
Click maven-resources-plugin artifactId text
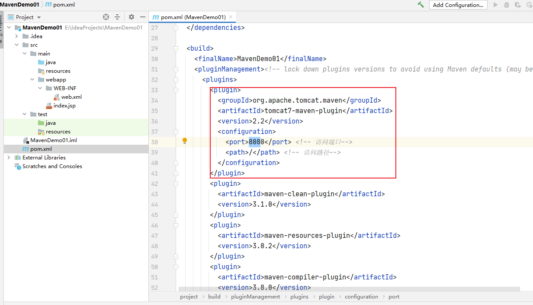307,235
